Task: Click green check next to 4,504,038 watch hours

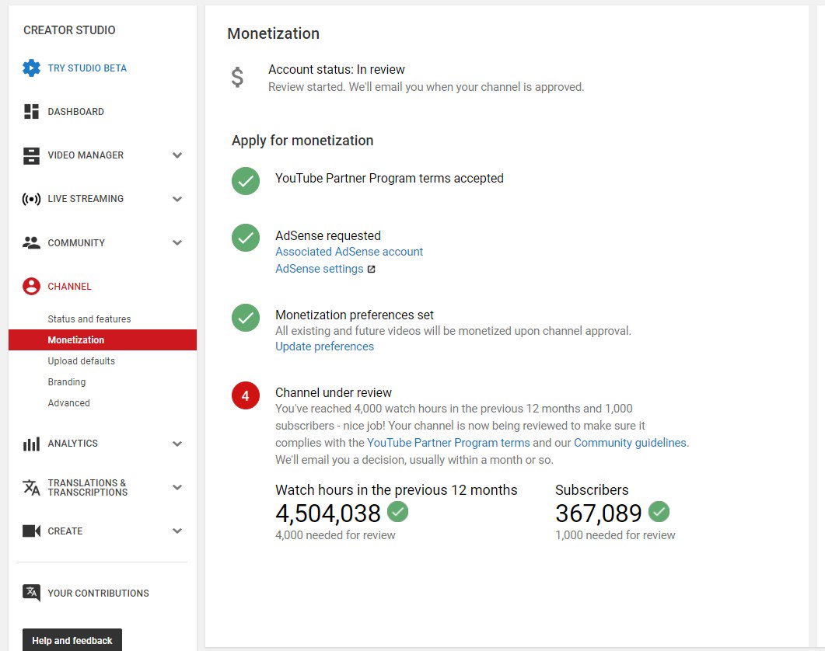Action: (398, 512)
